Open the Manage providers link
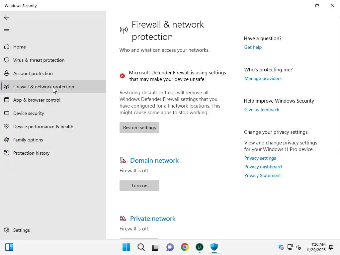The width and height of the screenshot is (340, 255). tap(263, 78)
